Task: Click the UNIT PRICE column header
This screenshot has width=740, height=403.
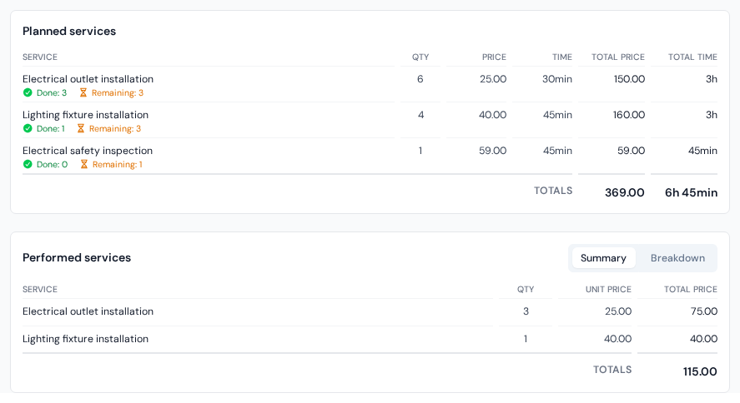Action: click(x=608, y=290)
